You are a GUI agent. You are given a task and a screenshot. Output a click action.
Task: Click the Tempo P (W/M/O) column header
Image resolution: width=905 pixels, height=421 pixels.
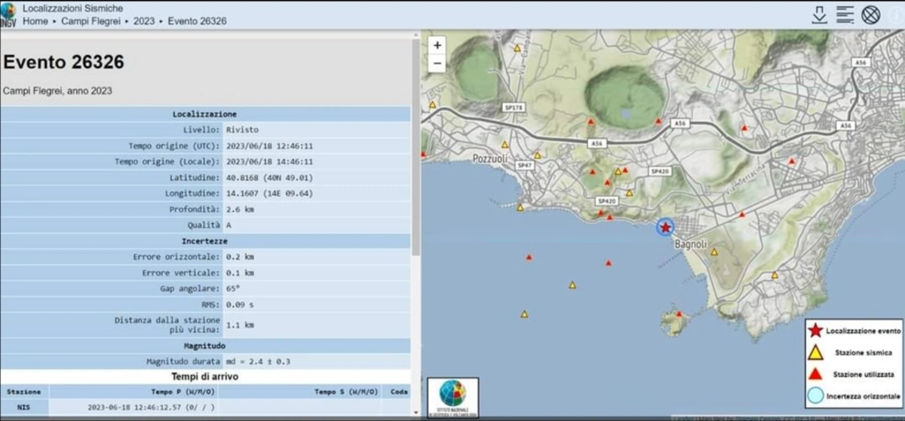(x=134, y=392)
